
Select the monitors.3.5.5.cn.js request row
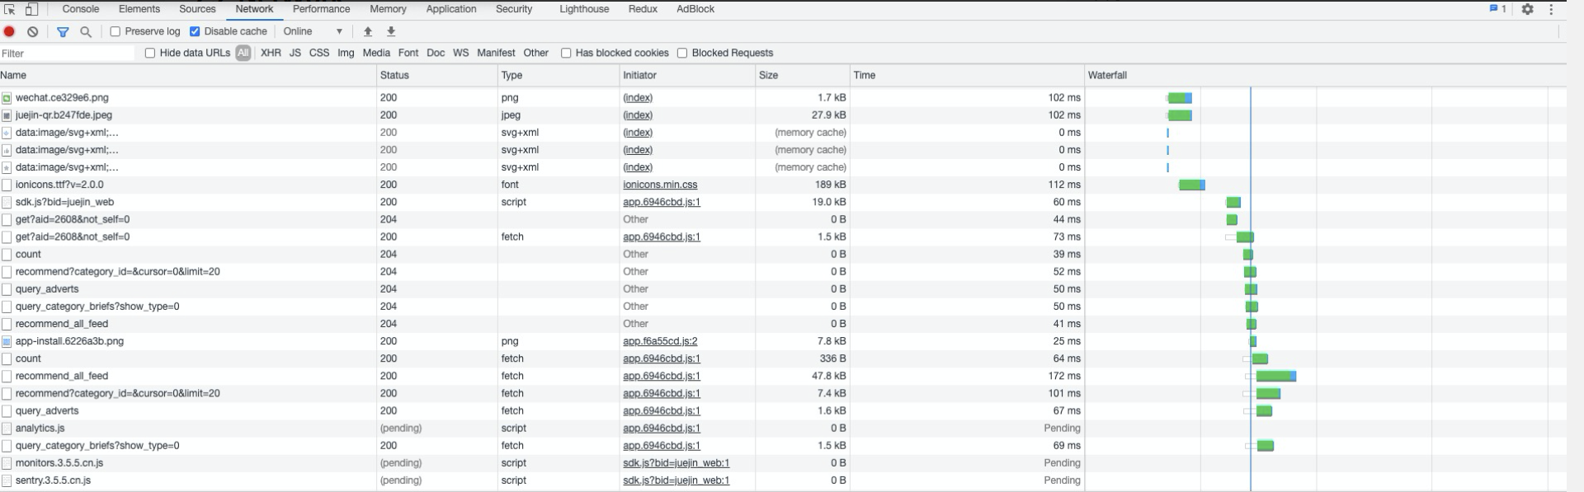pos(783,463)
